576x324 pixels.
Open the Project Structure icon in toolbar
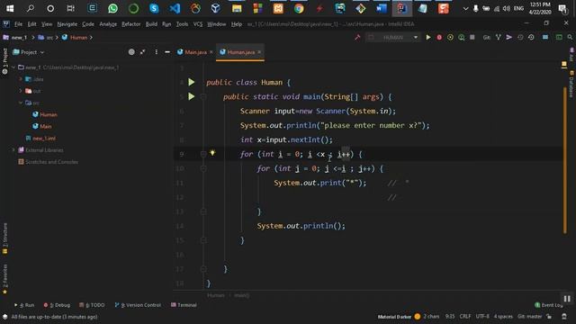[545, 38]
